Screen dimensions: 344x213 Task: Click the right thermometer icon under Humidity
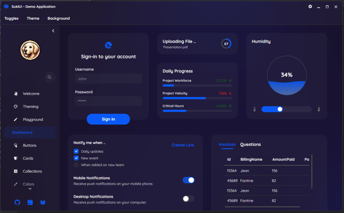(x=319, y=109)
